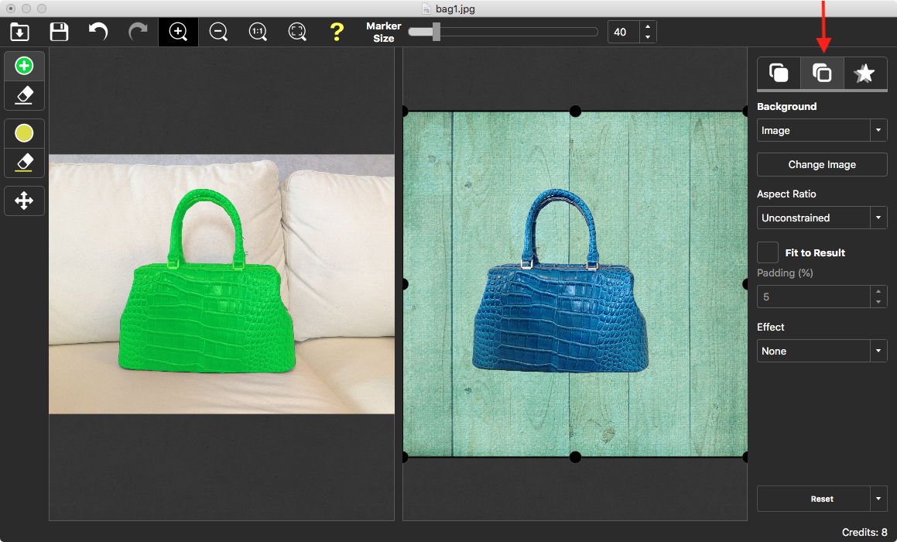Click the Open image icon in toolbar

19,32
